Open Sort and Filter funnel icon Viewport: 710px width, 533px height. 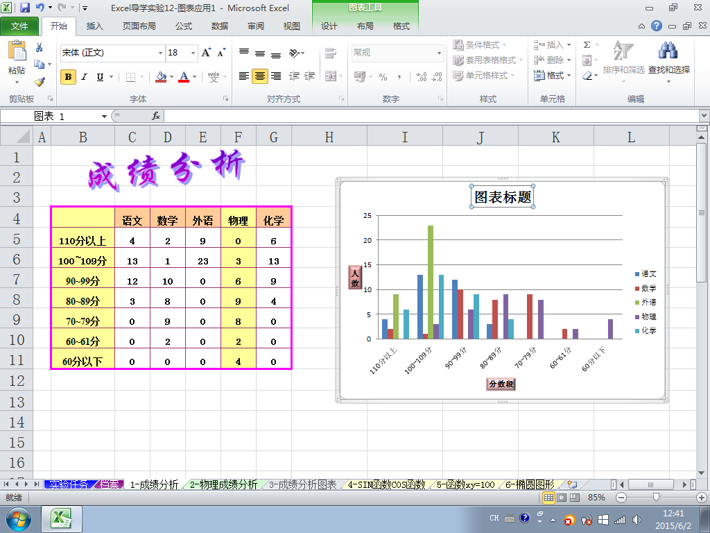coord(623,51)
